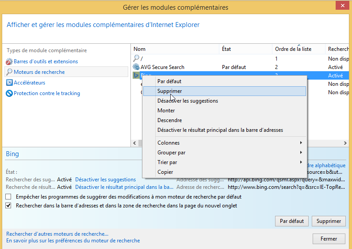Image resolution: width=352 pixels, height=249 pixels.
Task: Click the partially hidden "alphabétique" link
Action: [x=326, y=165]
